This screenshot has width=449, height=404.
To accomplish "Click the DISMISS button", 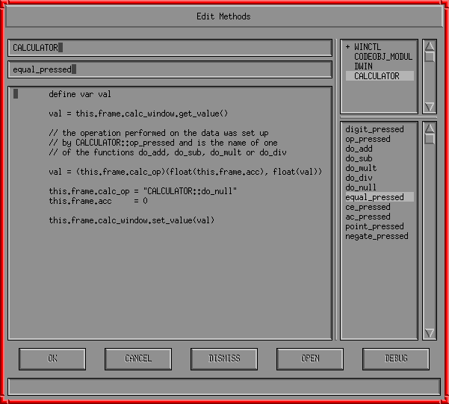I will pos(224,358).
